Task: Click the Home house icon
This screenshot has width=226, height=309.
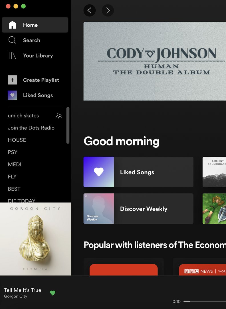Action: (12, 25)
